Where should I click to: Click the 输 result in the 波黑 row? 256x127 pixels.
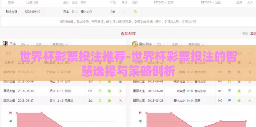pyautogui.click(x=239, y=101)
